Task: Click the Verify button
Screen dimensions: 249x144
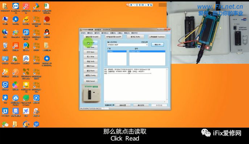Action: [91, 61]
